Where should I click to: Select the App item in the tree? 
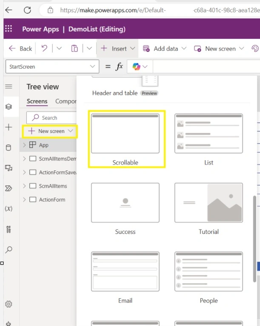pyautogui.click(x=43, y=145)
